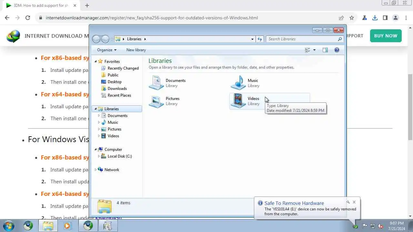Click Chrome reload page button

(x=28, y=18)
